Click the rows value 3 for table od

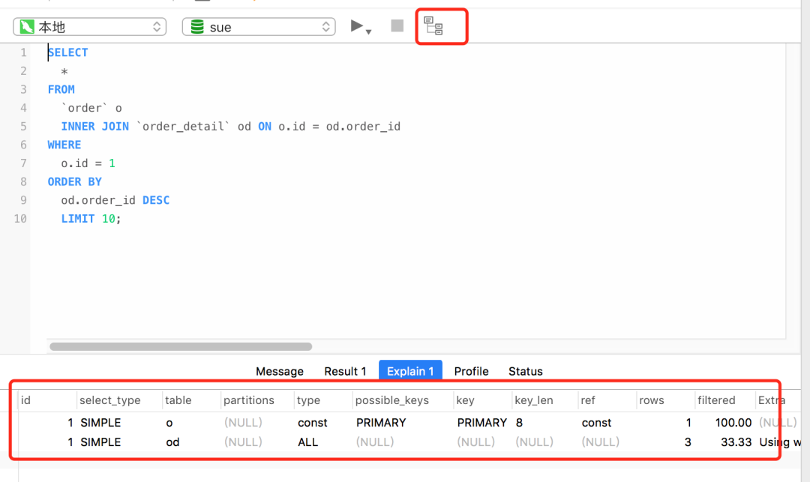[x=688, y=442]
